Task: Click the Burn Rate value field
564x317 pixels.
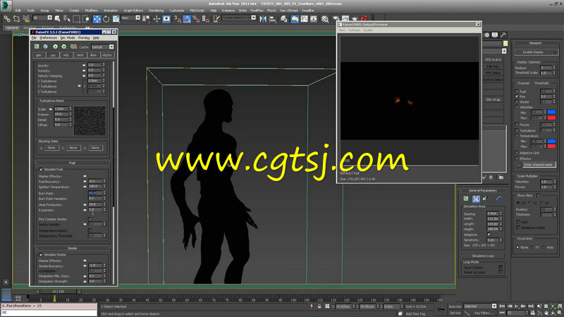Action: pyautogui.click(x=95, y=193)
